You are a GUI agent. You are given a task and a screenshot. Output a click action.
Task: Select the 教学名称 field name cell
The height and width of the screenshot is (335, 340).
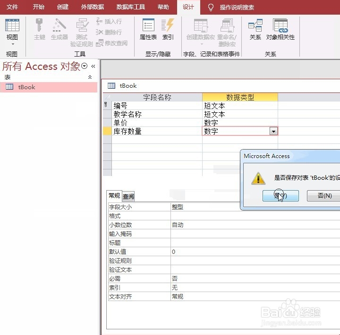click(x=157, y=114)
